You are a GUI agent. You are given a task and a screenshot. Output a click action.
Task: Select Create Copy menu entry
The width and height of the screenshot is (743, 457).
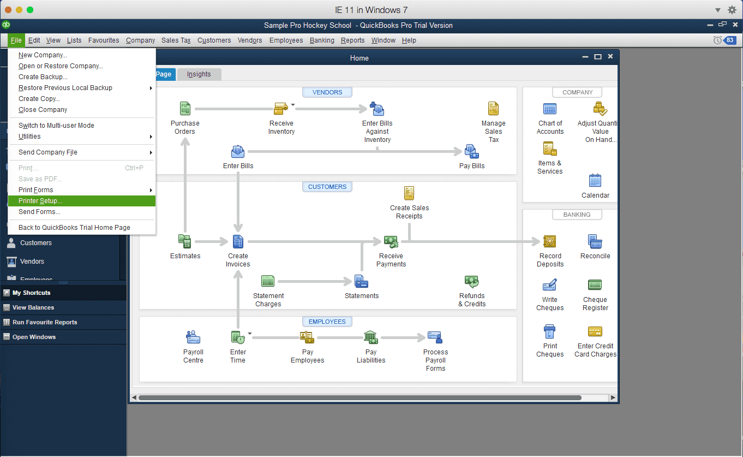click(82, 99)
